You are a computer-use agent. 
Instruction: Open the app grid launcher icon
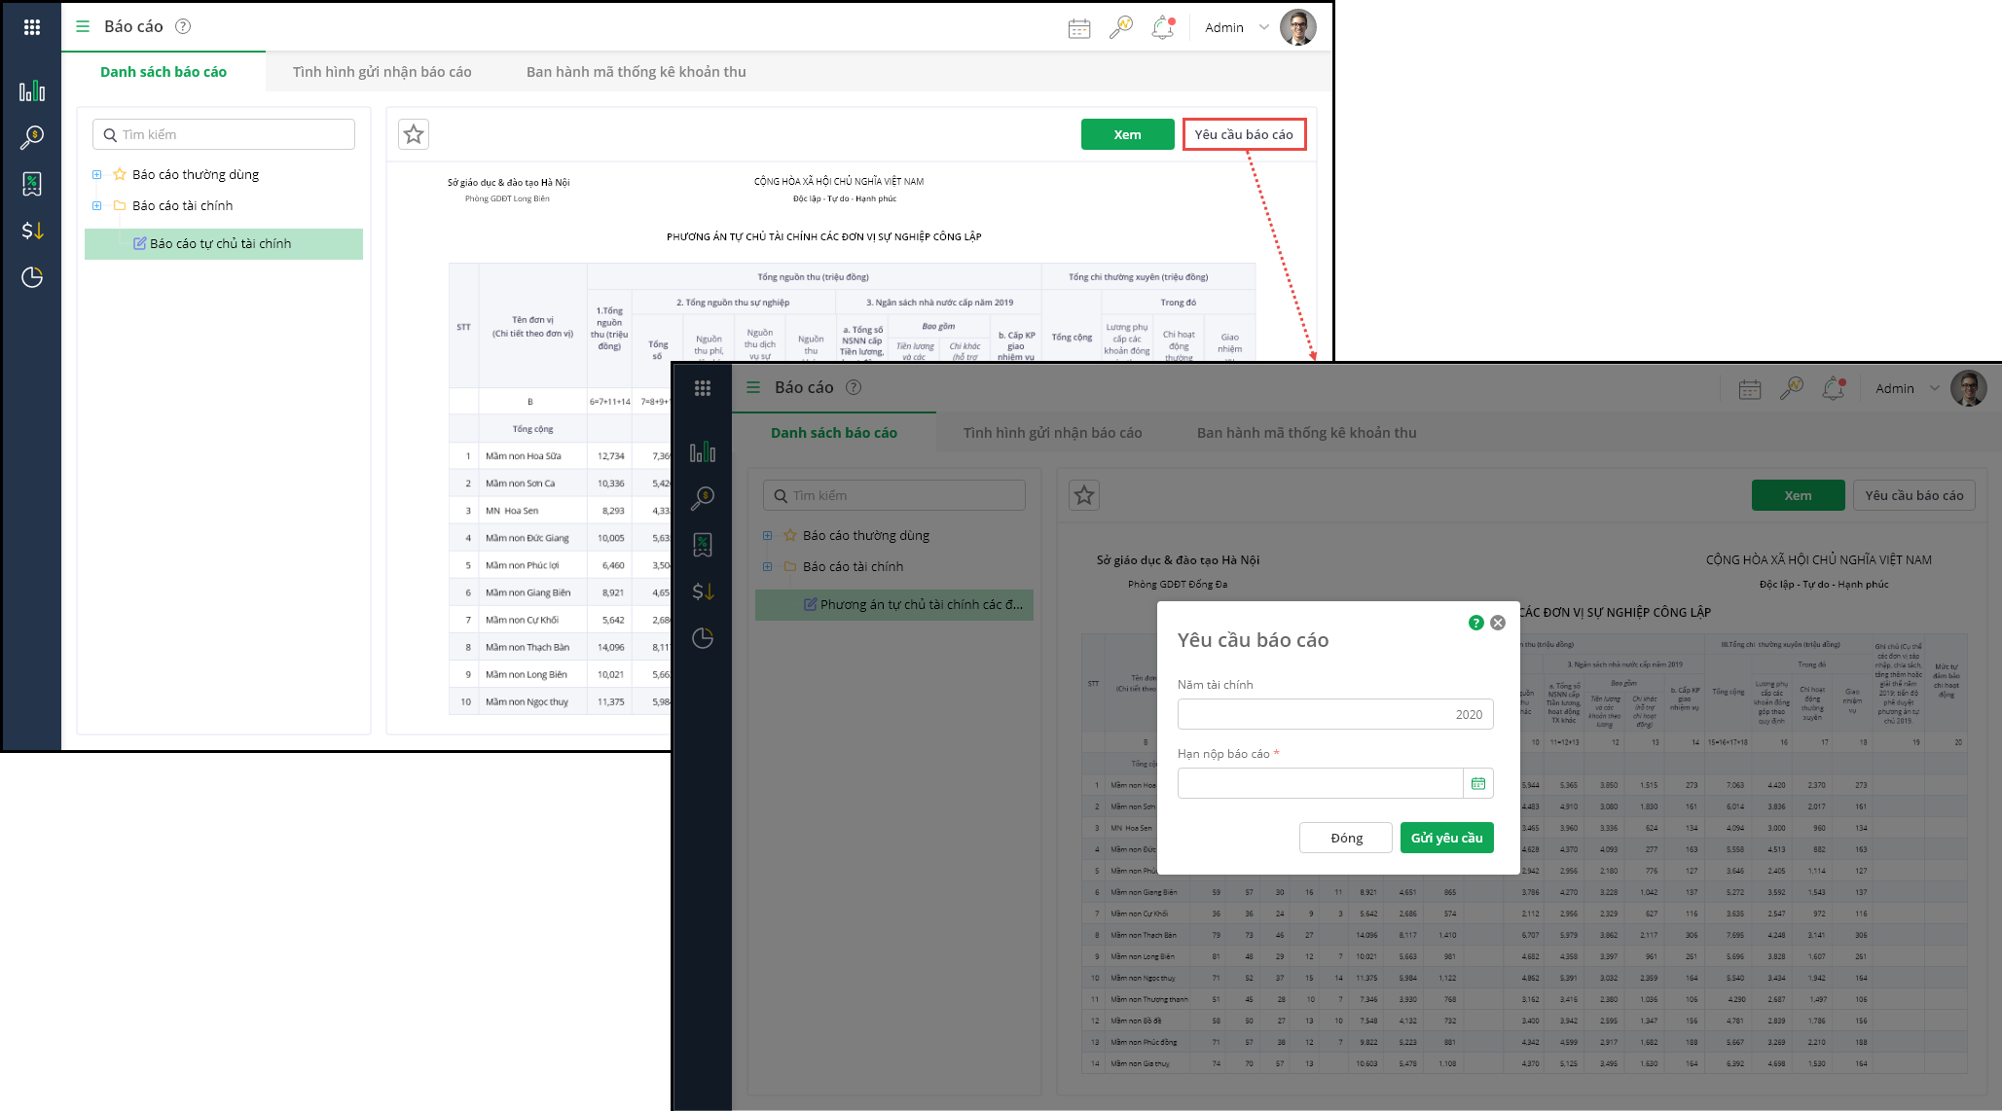point(32,27)
